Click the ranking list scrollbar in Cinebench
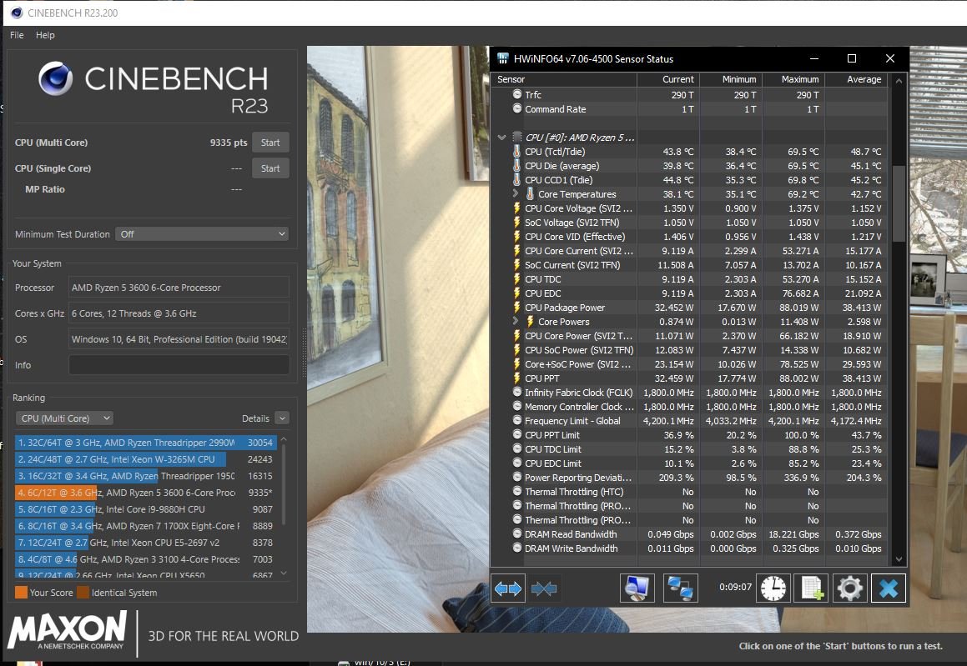967x666 pixels. coord(284,487)
